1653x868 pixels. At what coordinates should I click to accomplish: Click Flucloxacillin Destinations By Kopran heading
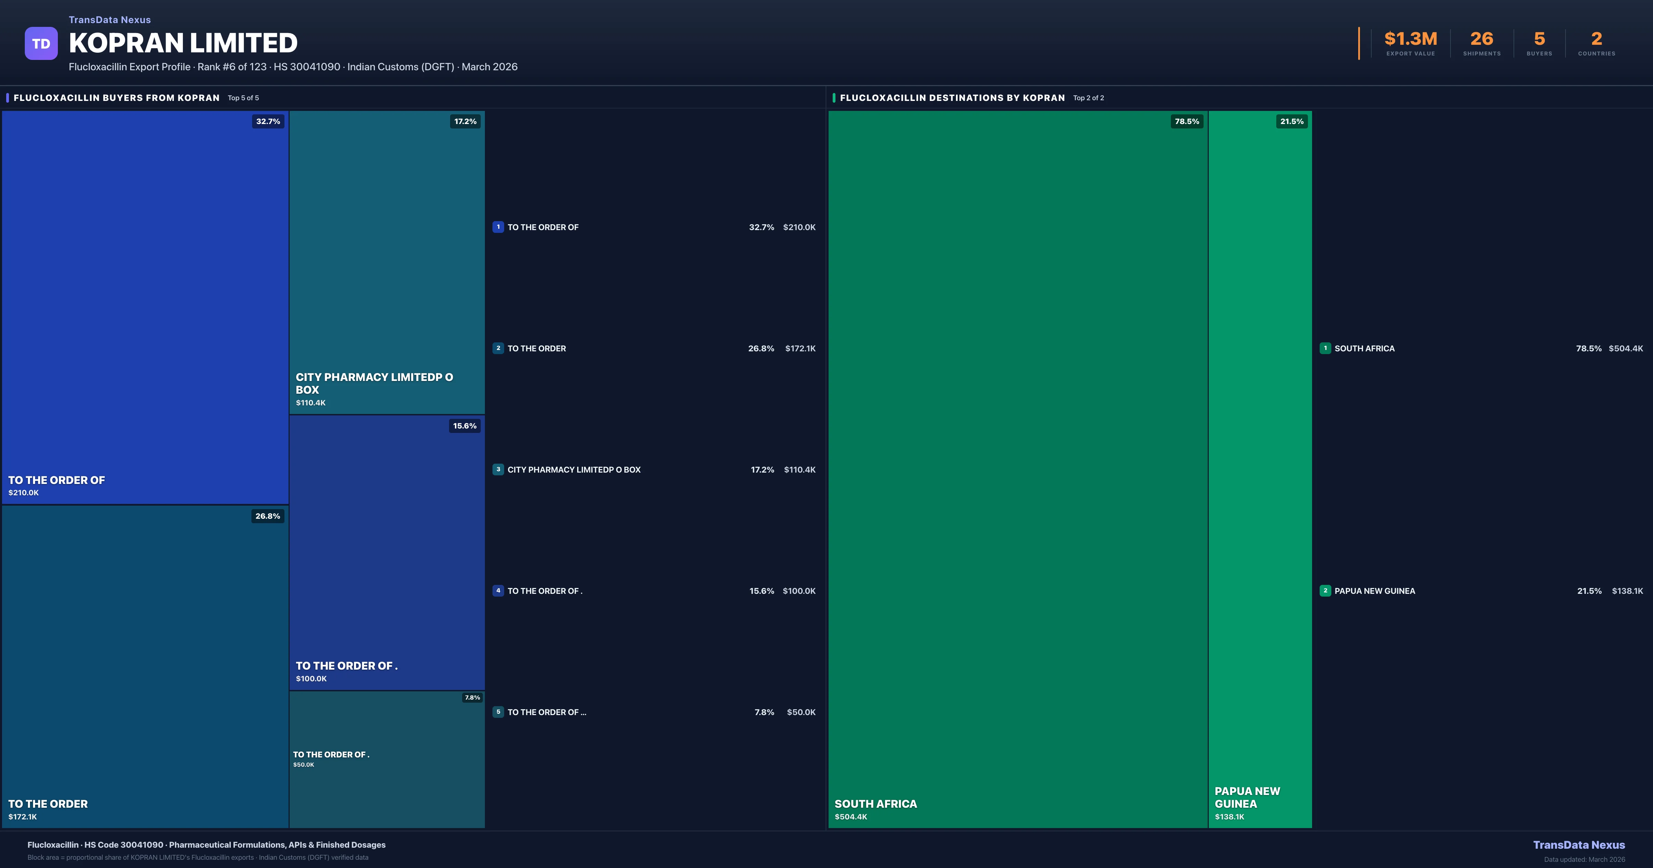click(952, 98)
